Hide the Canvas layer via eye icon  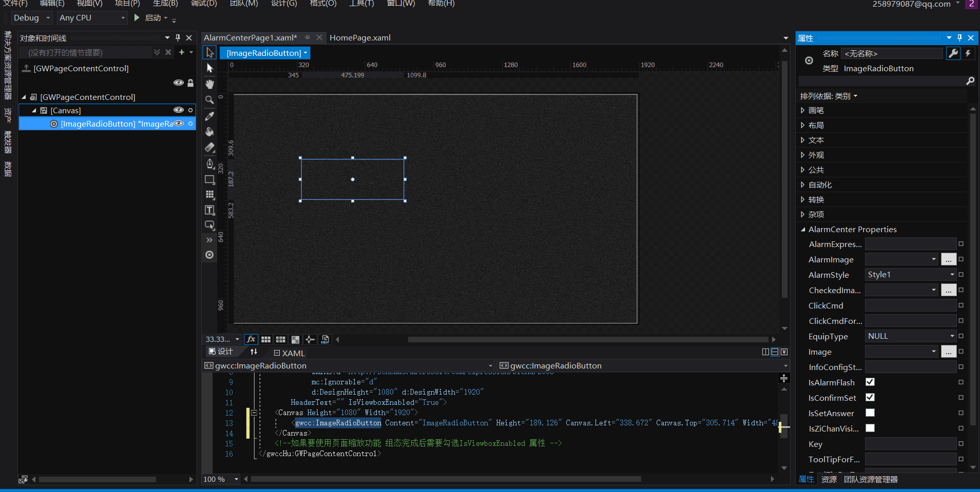[178, 110]
